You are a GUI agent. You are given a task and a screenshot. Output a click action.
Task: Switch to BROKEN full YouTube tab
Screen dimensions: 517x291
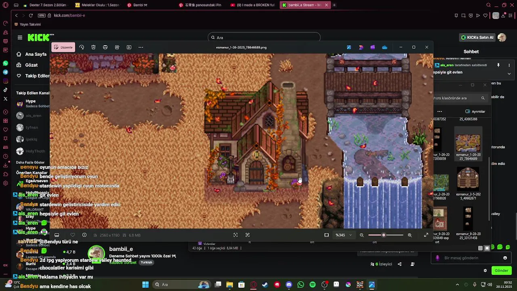(x=252, y=5)
